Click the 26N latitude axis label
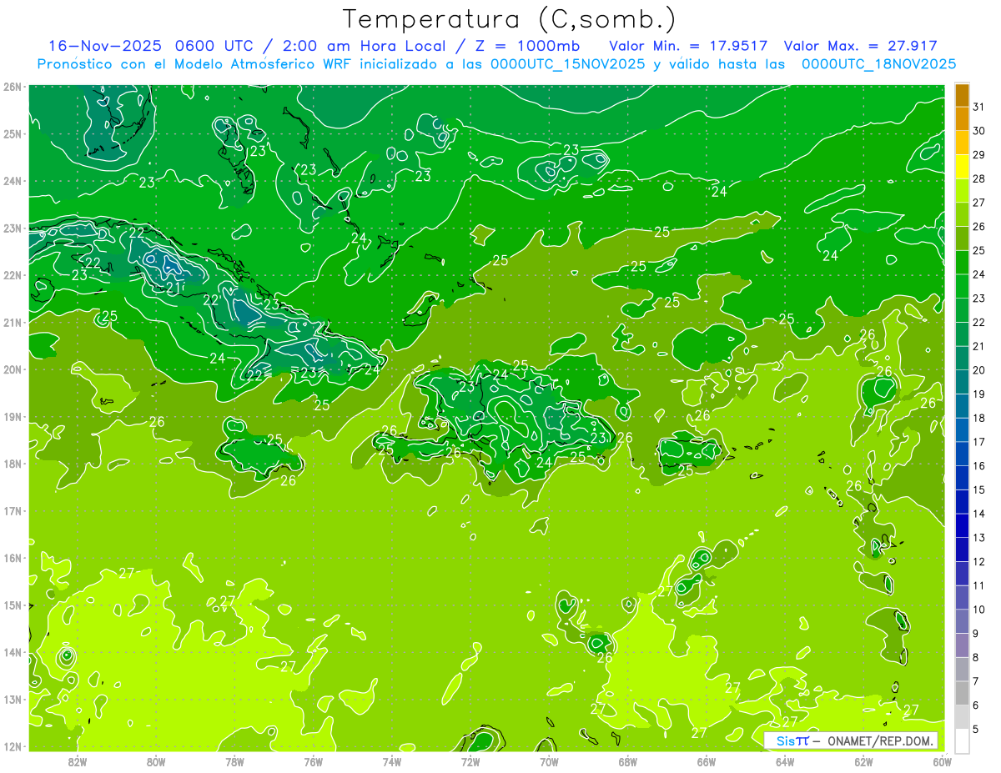The width and height of the screenshot is (1001, 773). 13,87
